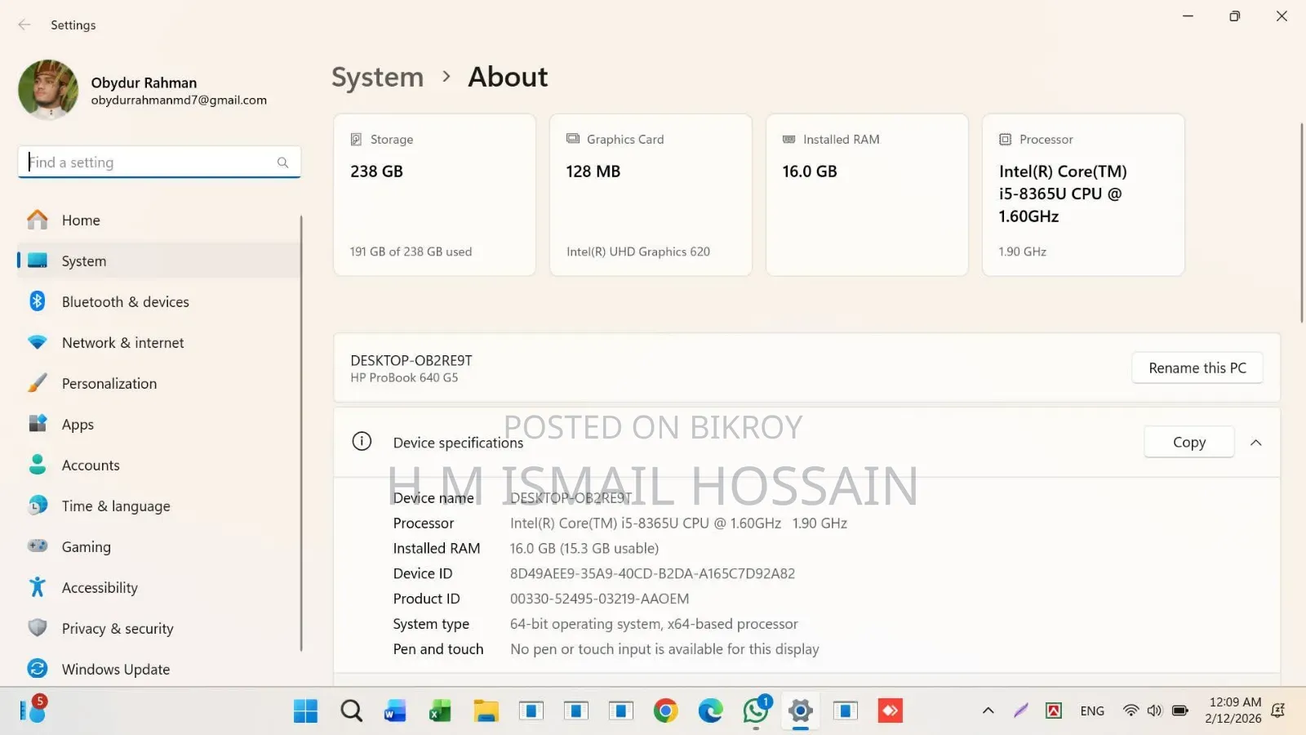Open Bluetooth & devices via its Bluetooth icon
This screenshot has height=735, width=1306.
38,301
